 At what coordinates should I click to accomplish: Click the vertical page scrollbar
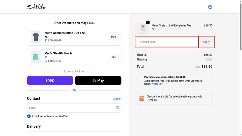[x=240, y=27]
